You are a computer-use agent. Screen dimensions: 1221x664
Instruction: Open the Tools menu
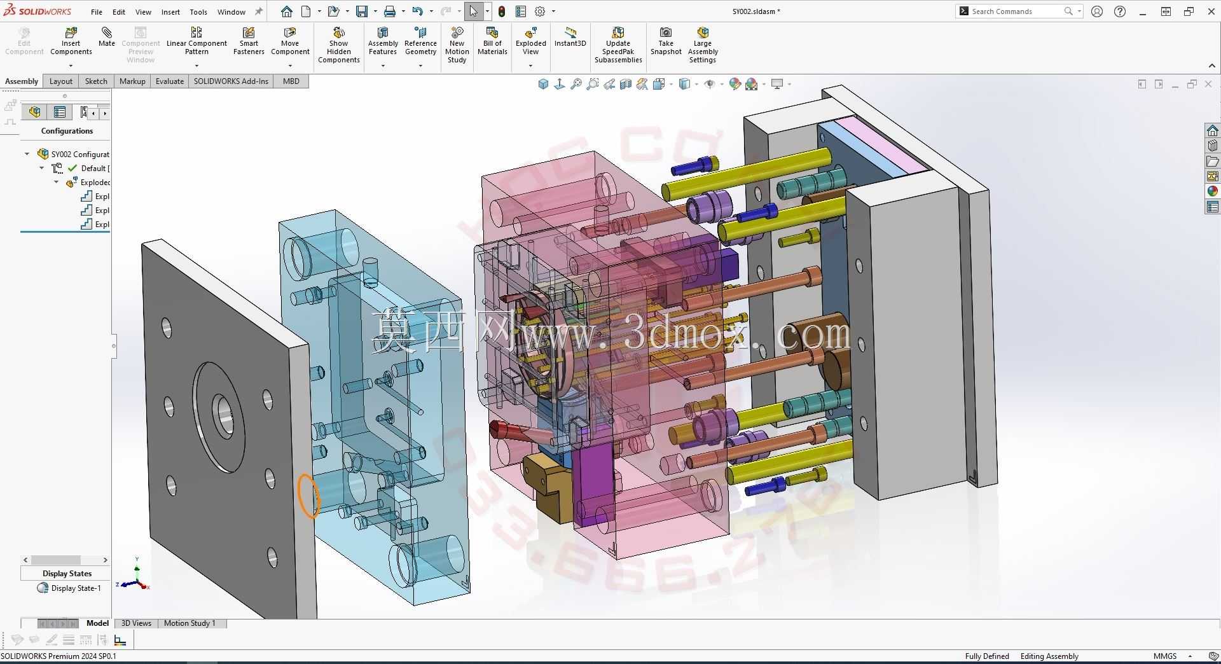[x=198, y=12]
